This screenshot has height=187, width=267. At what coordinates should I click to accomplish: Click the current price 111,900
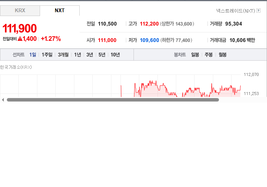(19, 28)
